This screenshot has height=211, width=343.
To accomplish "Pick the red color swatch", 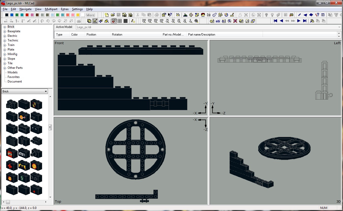I will pos(27,15).
